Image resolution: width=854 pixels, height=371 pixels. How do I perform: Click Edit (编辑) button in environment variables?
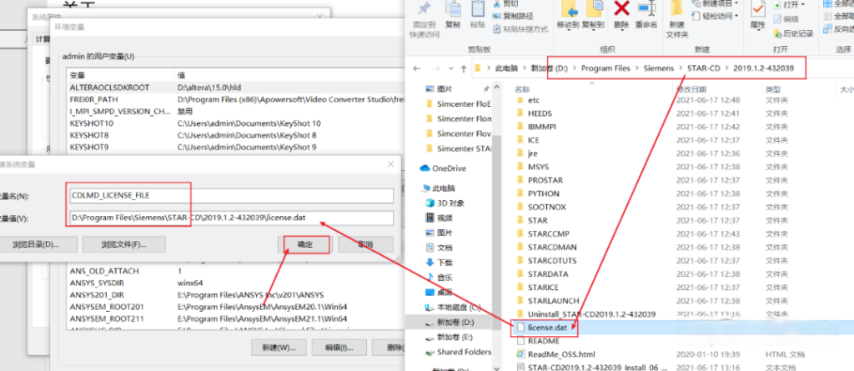pos(339,347)
